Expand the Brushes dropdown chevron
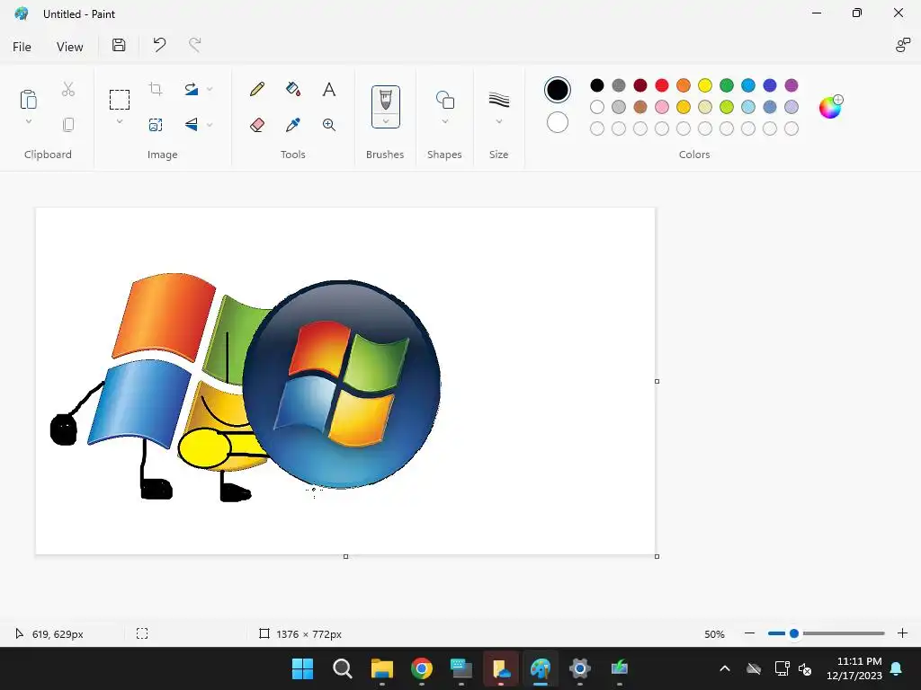Screen dimensions: 921x690 (385, 121)
